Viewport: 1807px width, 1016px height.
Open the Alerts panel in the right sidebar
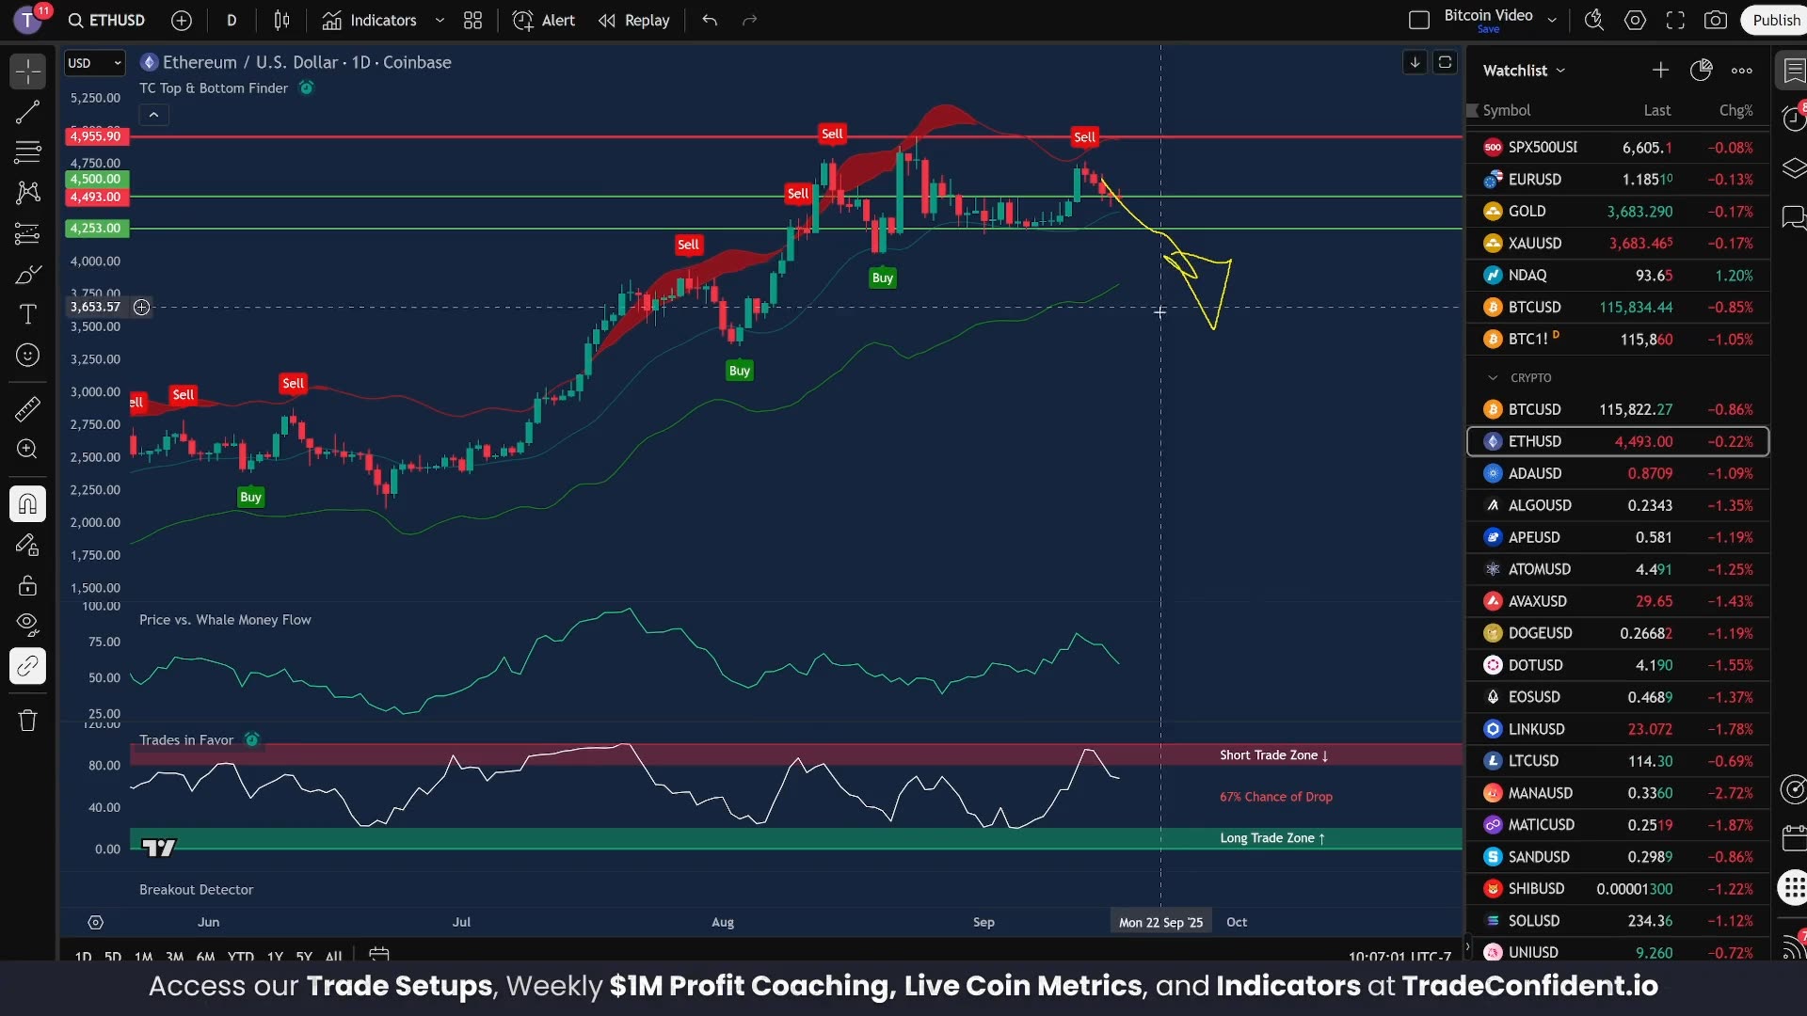coord(1794,118)
